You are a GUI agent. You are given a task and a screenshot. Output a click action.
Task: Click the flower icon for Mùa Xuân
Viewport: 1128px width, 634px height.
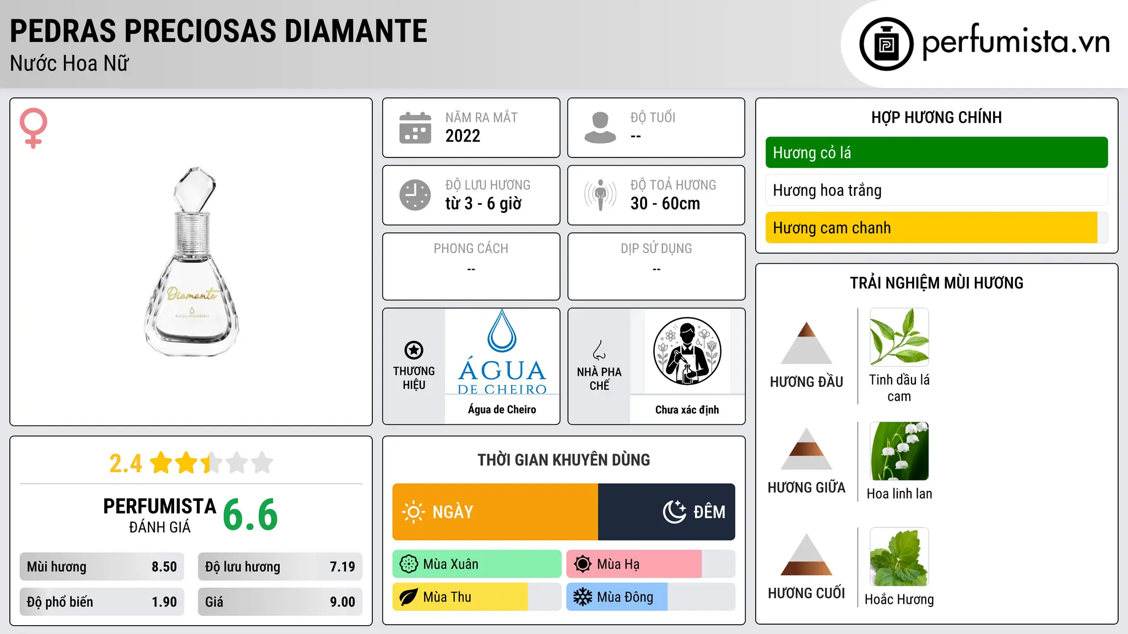point(409,564)
